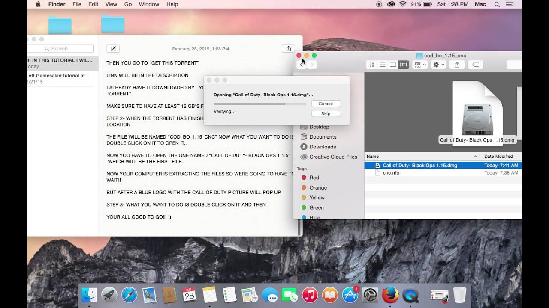Viewport: 549px width, 308px height.
Task: Sort by the Name column header
Action: coord(422,157)
